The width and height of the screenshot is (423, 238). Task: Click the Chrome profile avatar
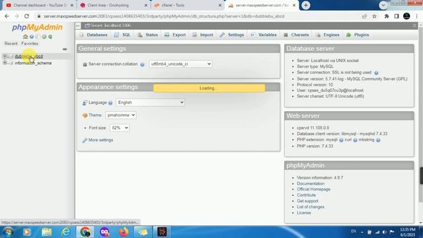[406, 16]
